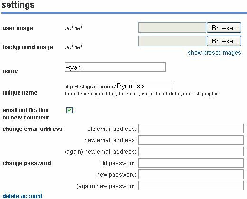This screenshot has height=199, width=247.
Task: Click Browse button for background image
Action: pyautogui.click(x=224, y=41)
